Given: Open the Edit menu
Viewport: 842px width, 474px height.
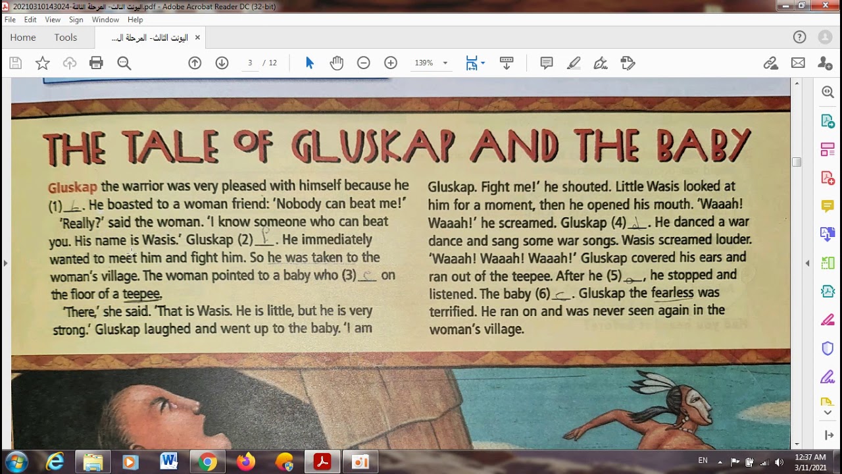Looking at the screenshot, I should [x=30, y=20].
